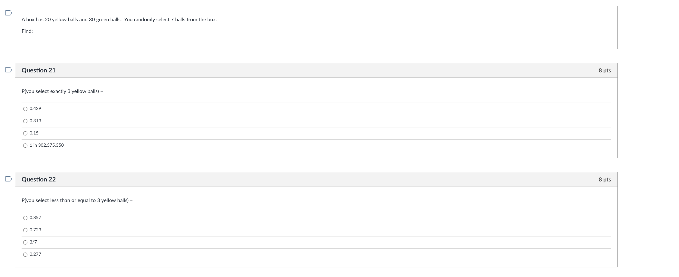679x277 pixels.
Task: Click the Question 22 header title
Action: [39, 179]
